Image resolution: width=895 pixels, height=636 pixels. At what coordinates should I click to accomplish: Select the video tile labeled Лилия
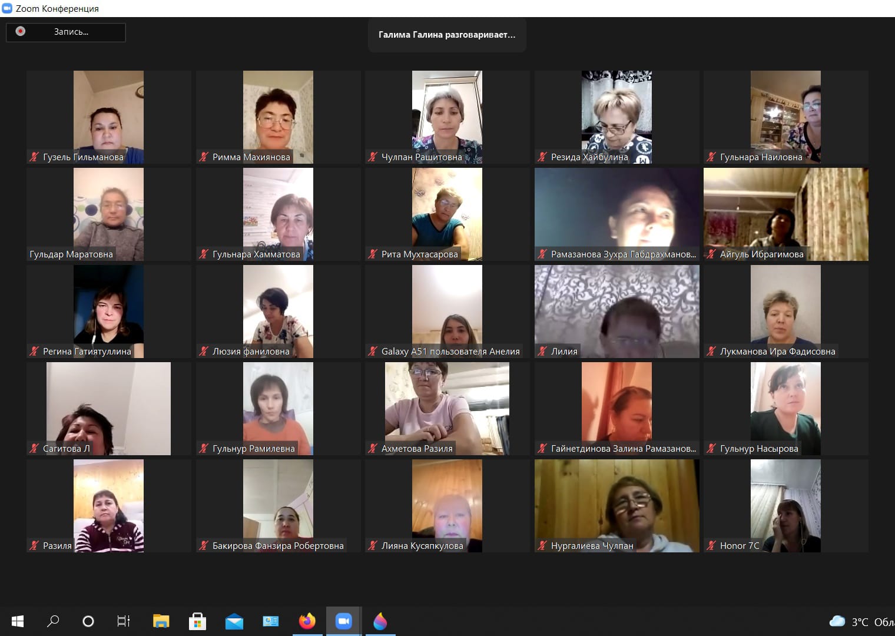pos(616,311)
